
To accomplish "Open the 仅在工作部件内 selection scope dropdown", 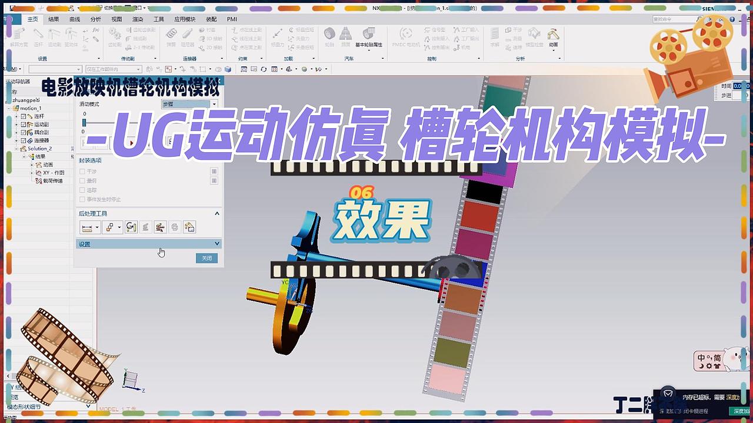I will [113, 69].
